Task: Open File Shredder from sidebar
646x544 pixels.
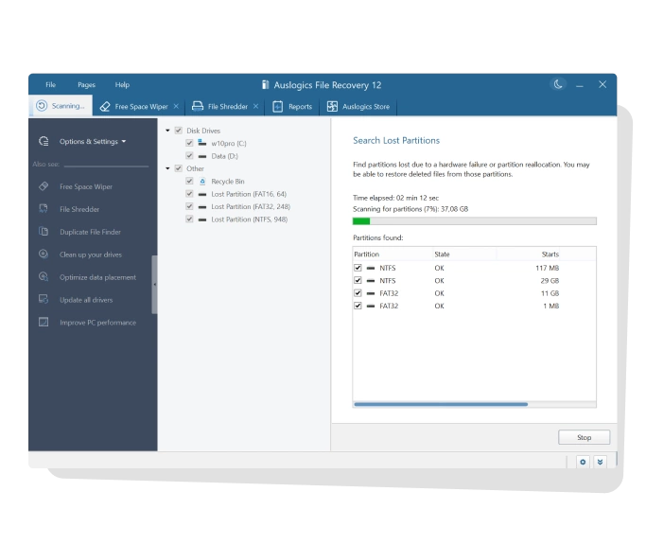Action: 79,209
